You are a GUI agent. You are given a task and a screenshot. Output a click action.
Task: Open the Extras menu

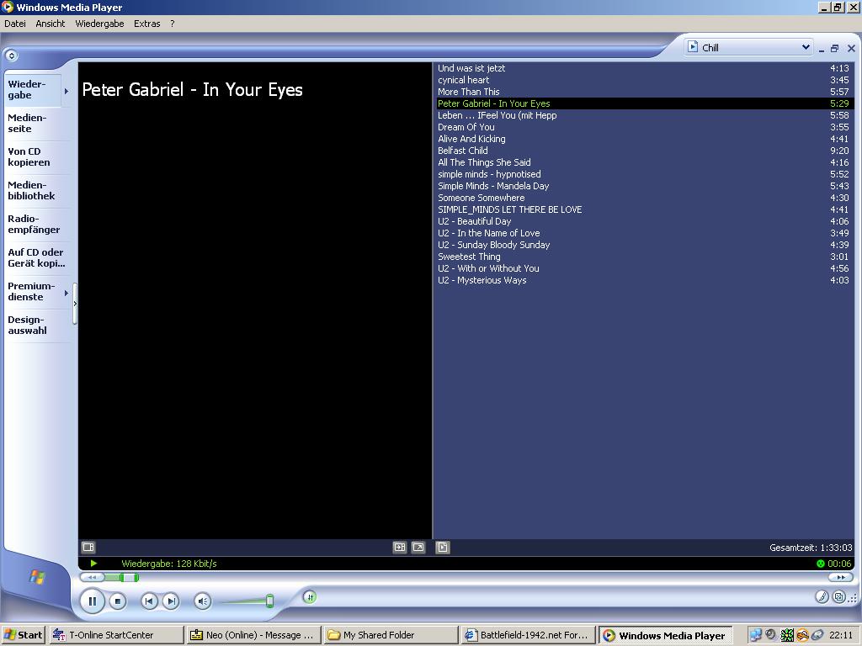pos(146,24)
